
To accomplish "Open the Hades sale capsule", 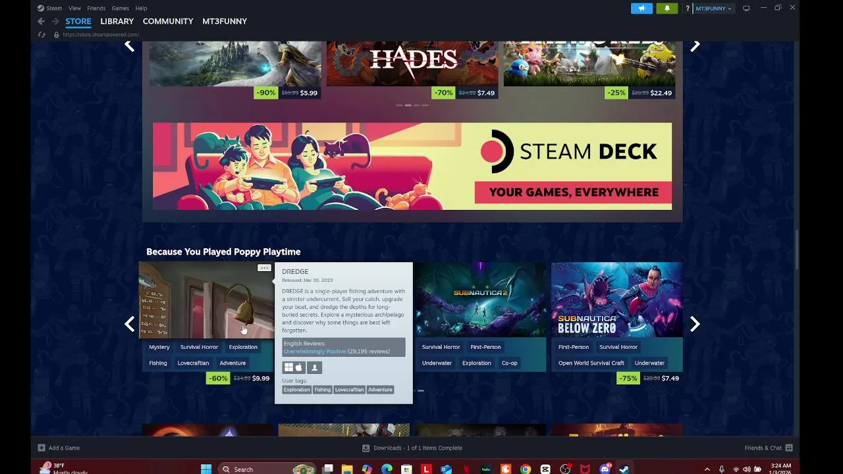I will pos(412,64).
